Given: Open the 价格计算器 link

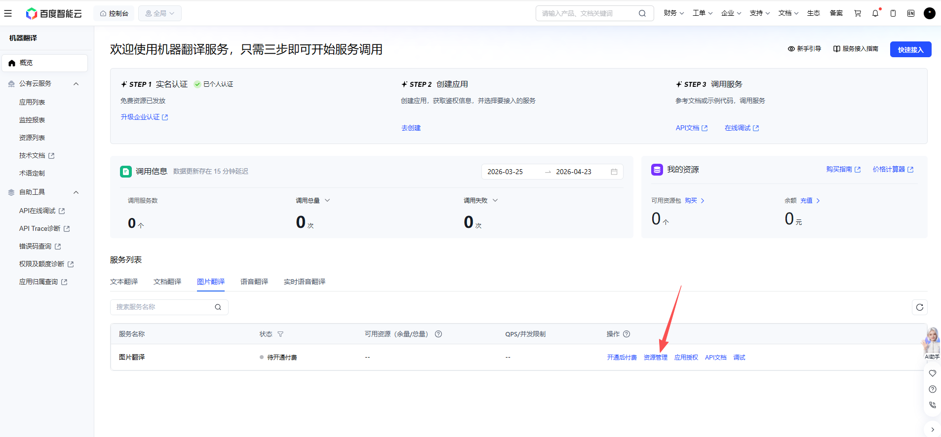Looking at the screenshot, I should (893, 169).
